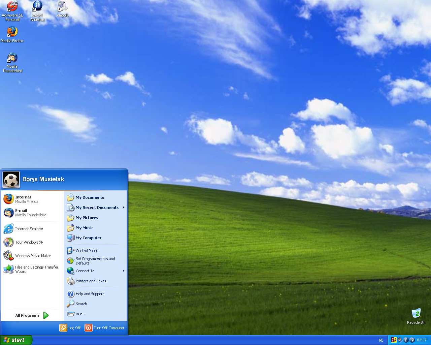Click the Log Off button
Screen dimensions: 431x345
coord(70,328)
